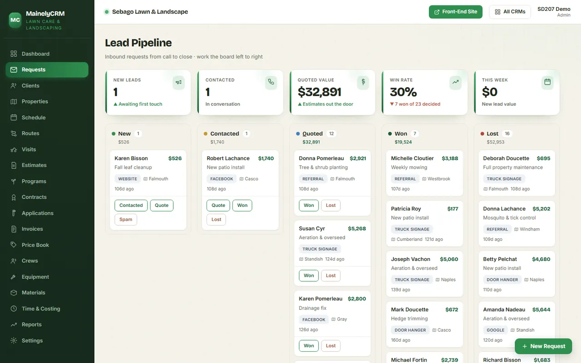
Task: Click the megaphone icon on New Leads card
Action: coord(179,82)
